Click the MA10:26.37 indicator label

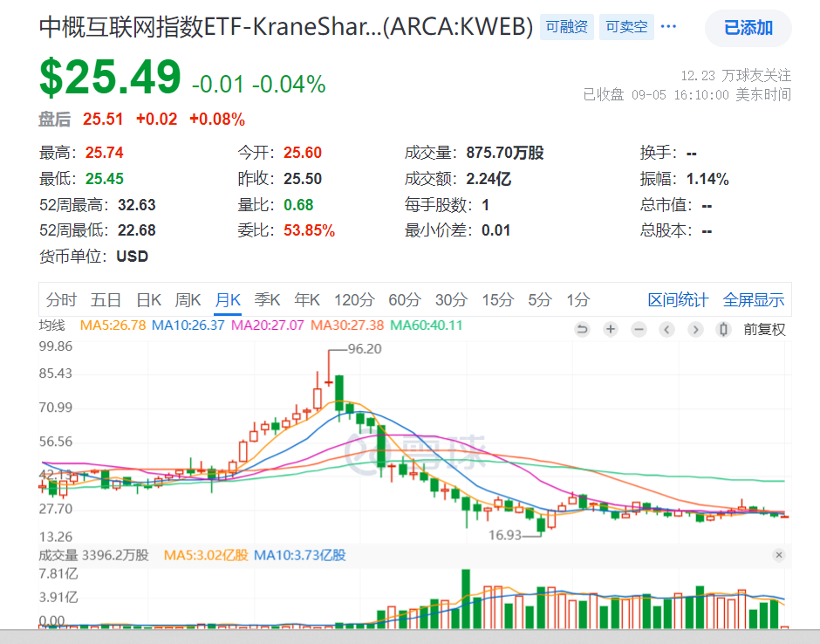coord(188,325)
